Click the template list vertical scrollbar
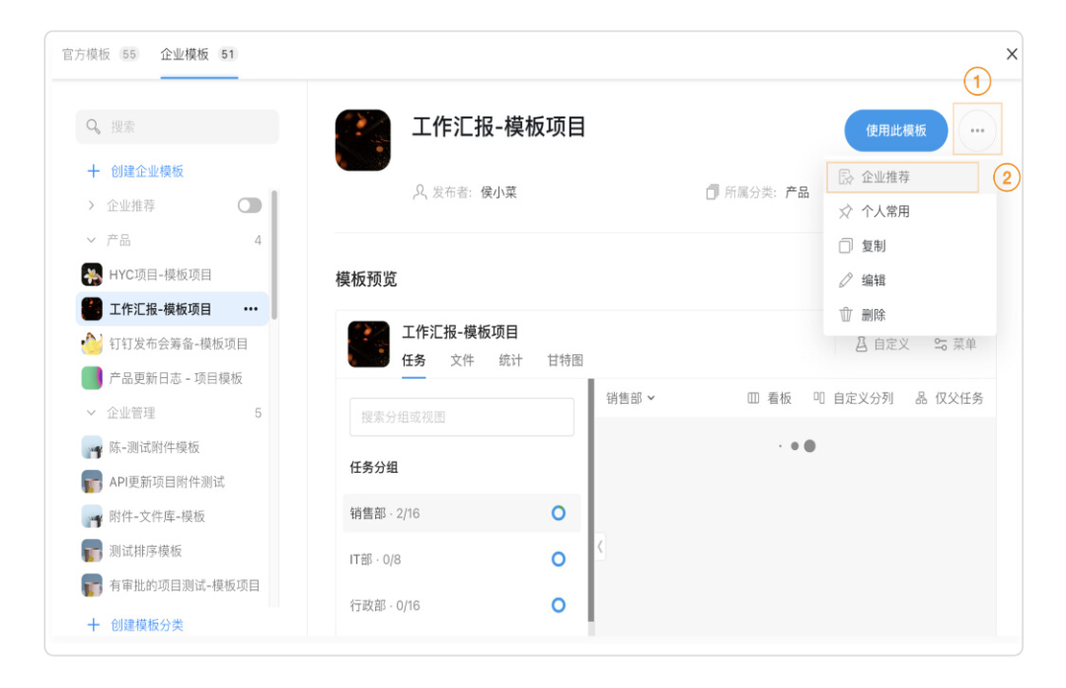Image resolution: width=1066 pixels, height=688 pixels. click(274, 256)
